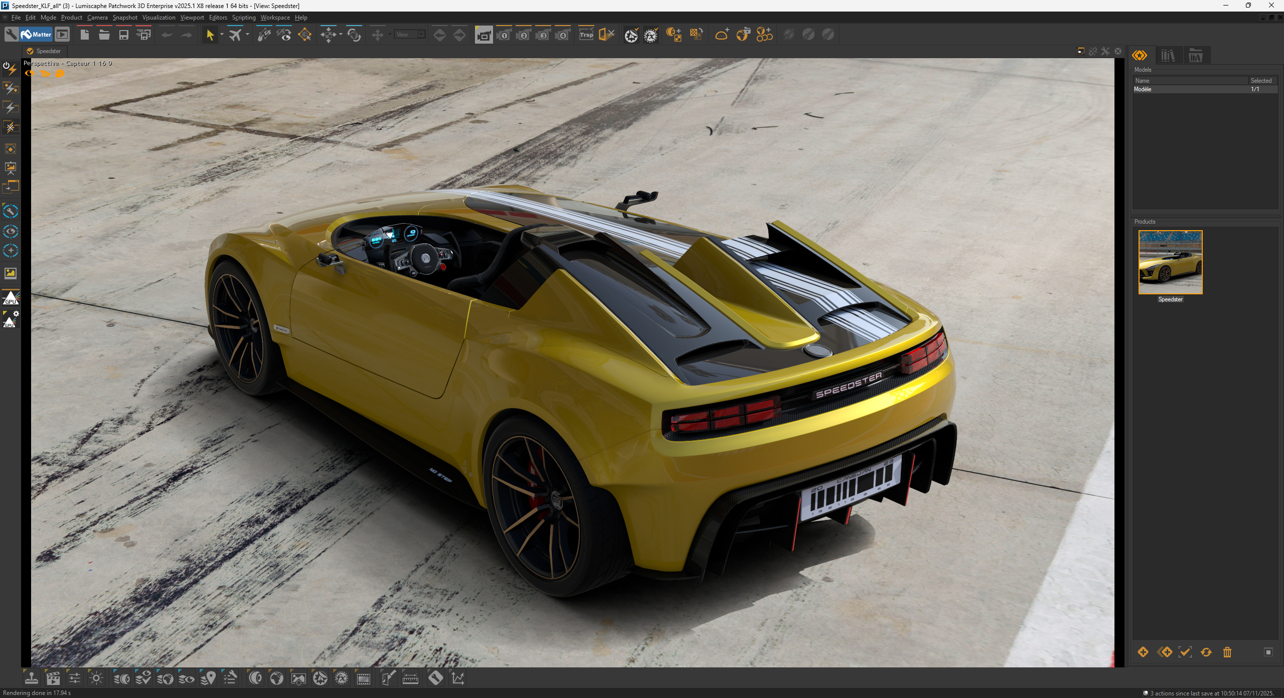This screenshot has width=1284, height=698.
Task: Click the Save file toolbar icon
Action: click(x=123, y=35)
